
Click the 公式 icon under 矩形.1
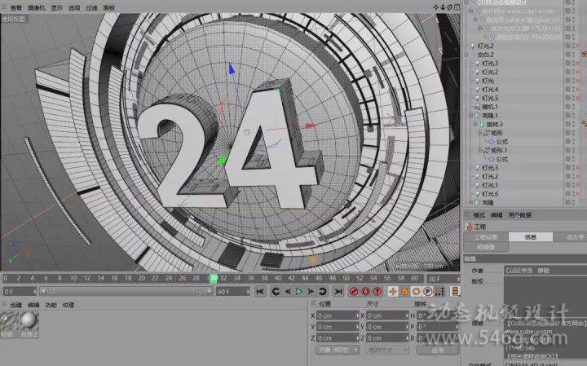coord(491,160)
